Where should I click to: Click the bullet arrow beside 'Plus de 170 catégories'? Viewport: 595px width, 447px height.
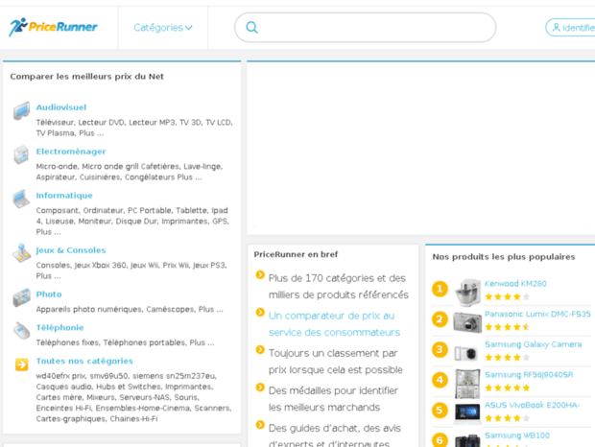pos(260,274)
